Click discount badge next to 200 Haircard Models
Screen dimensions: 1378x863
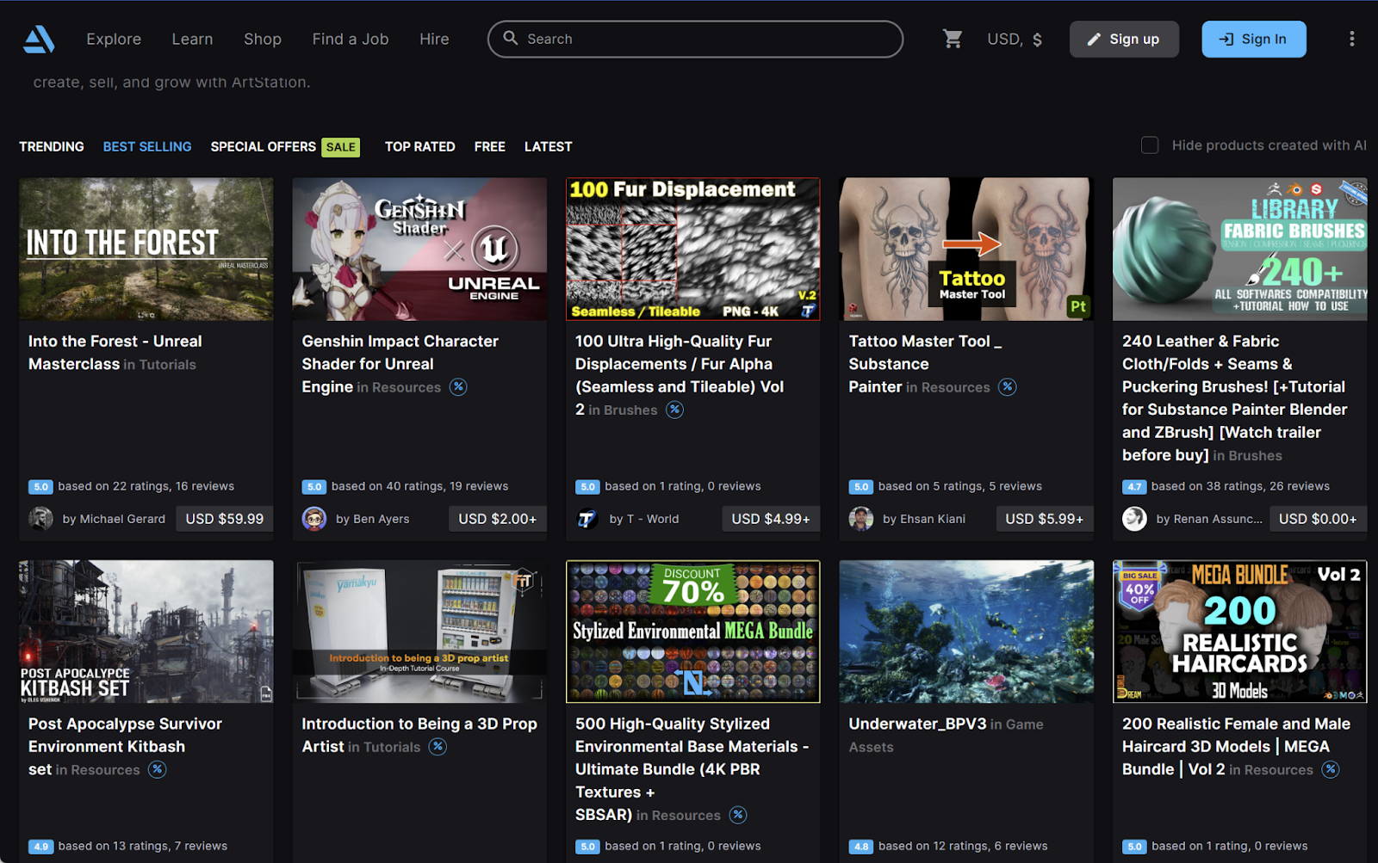(x=1331, y=769)
